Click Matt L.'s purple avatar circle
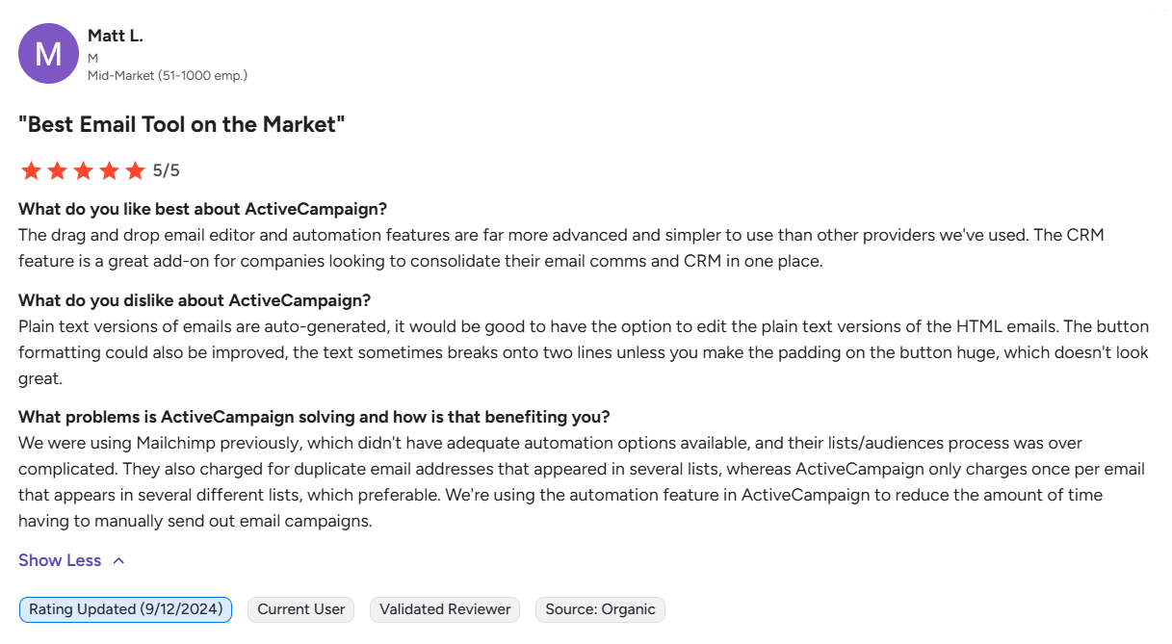Screen dimensions: 1172x644 [x=48, y=54]
